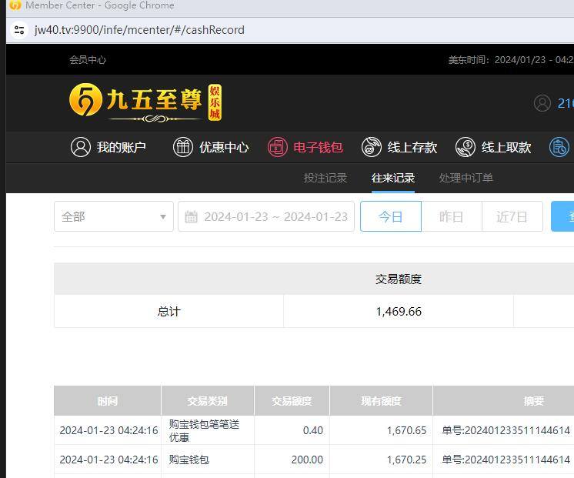The width and height of the screenshot is (574, 478).
Task: Click order number in the 0.40 row
Action: (506, 430)
